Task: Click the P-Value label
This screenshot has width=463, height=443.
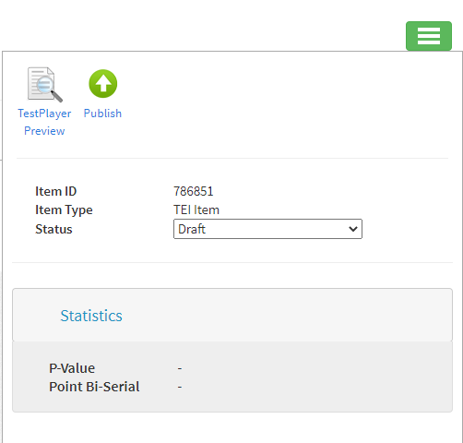Action: [72, 368]
